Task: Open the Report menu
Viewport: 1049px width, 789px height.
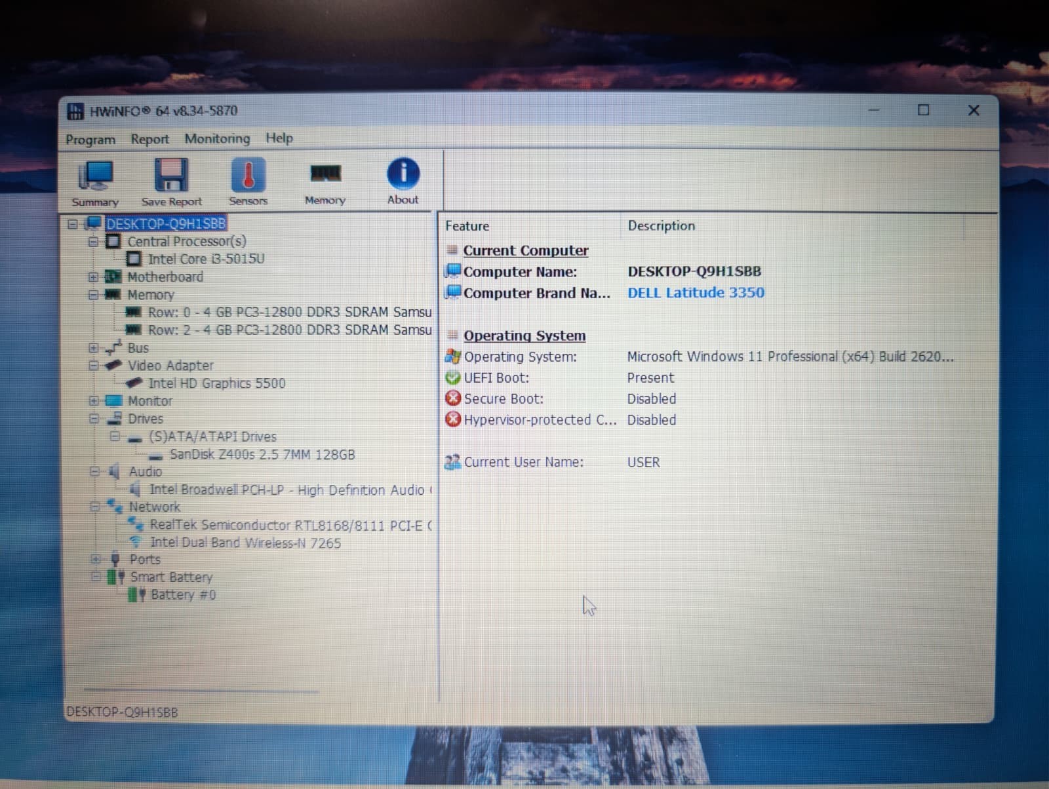Action: click(x=149, y=139)
